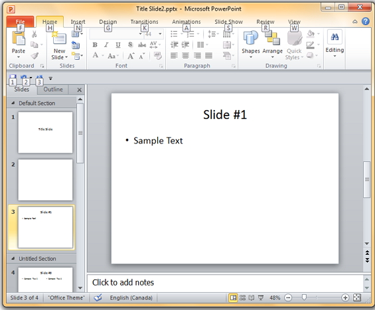The height and width of the screenshot is (310, 375).
Task: Toggle text Shadow formatting
Action: coord(130,44)
